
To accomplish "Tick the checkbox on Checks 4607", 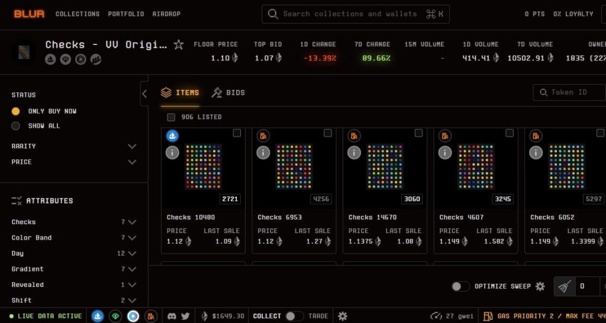I will [x=510, y=133].
